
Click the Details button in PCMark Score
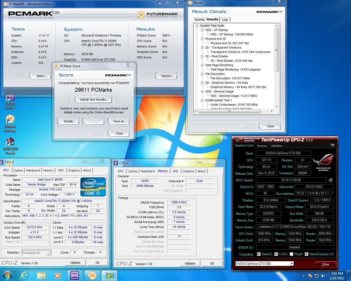click(x=69, y=121)
